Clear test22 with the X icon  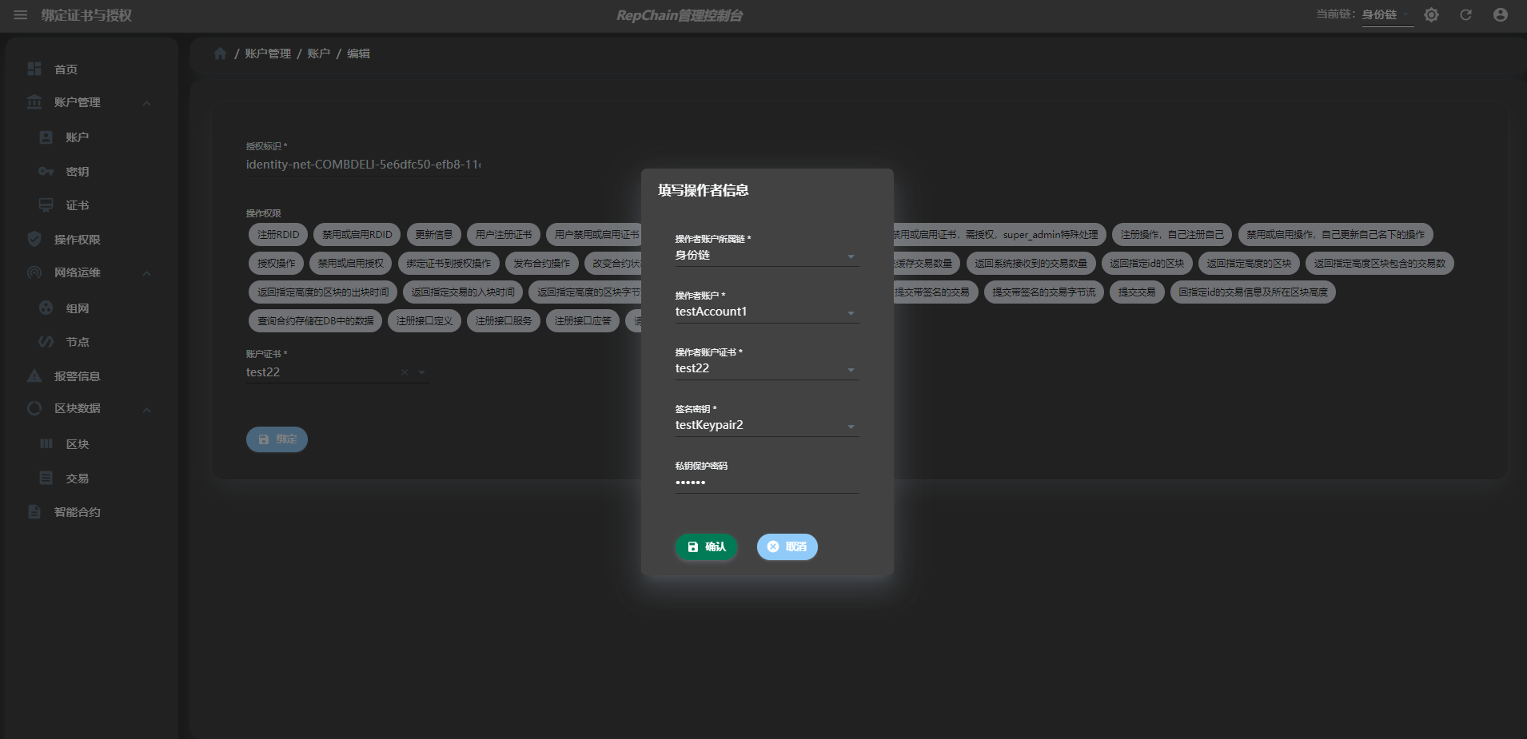tap(405, 372)
